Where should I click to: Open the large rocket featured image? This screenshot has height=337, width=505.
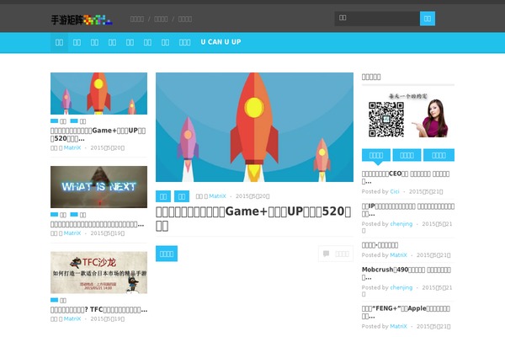click(254, 126)
